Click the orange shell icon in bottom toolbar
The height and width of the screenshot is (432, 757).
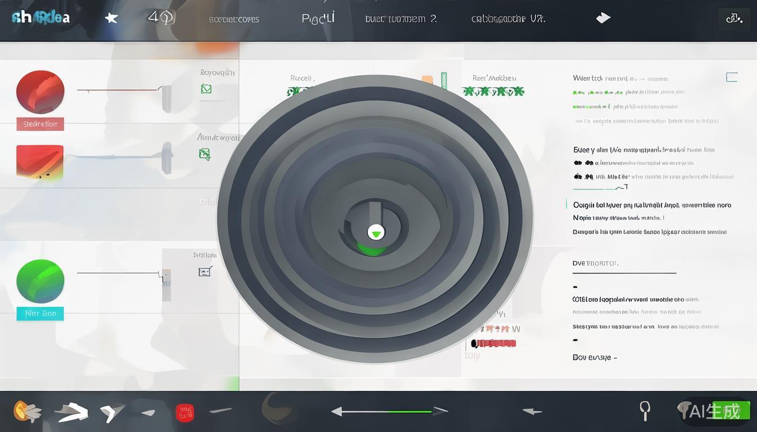pyautogui.click(x=27, y=412)
